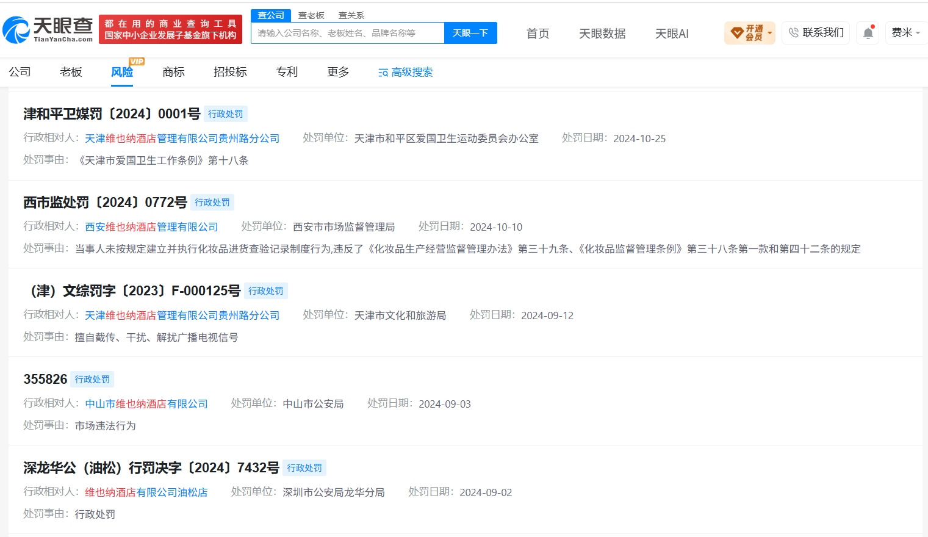Select penalty date 2024-10-25 text

click(x=639, y=139)
